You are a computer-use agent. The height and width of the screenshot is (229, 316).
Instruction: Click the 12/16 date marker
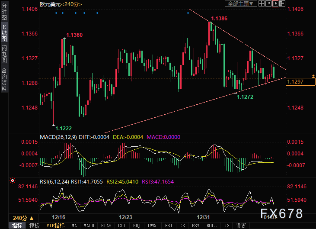click(x=59, y=217)
